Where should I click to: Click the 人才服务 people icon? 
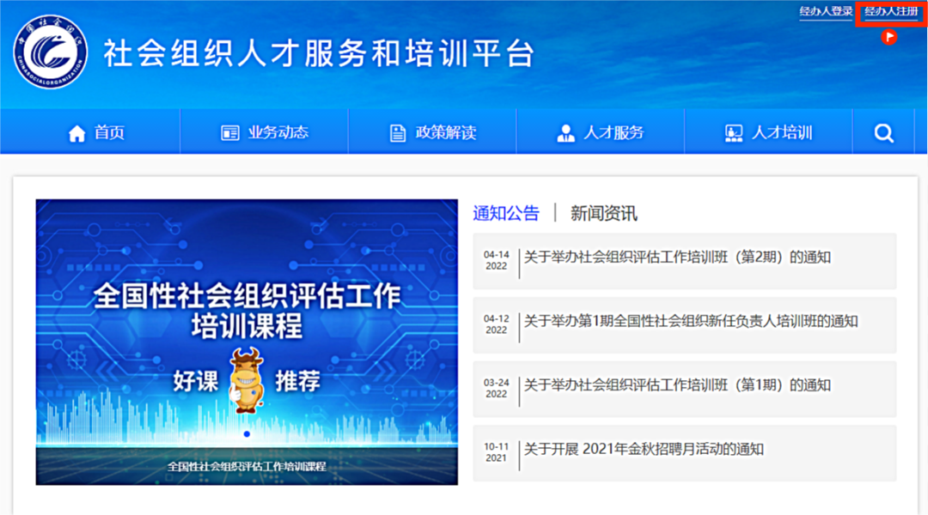(565, 133)
